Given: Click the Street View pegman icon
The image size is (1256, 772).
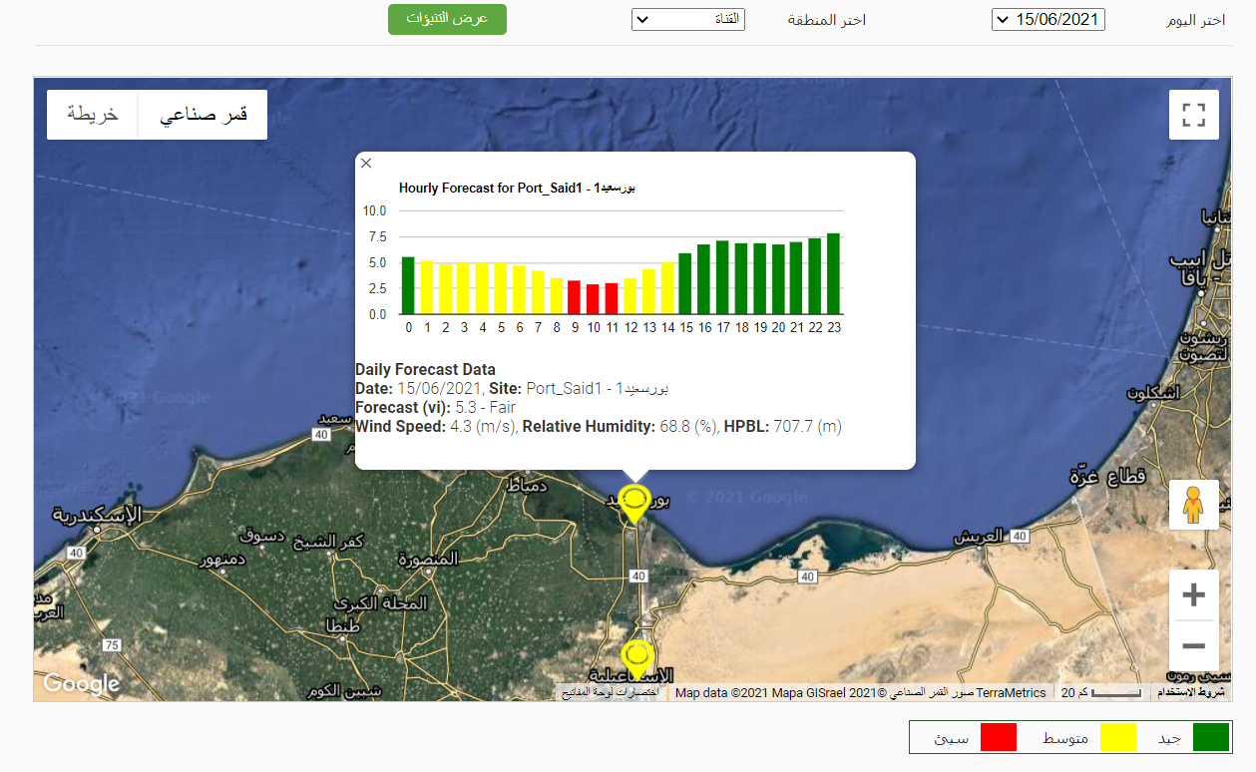Looking at the screenshot, I should [1193, 505].
